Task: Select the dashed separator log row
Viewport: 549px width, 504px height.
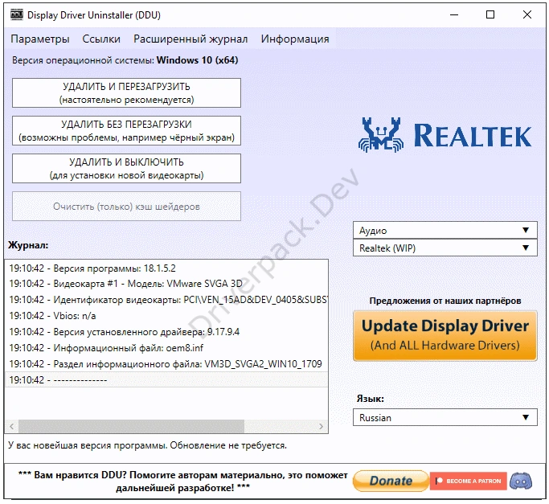Action: 166,380
